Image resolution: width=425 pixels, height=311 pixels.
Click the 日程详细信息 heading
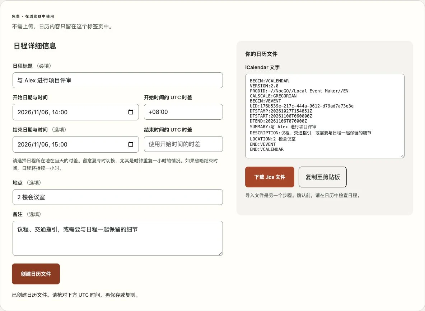35,46
